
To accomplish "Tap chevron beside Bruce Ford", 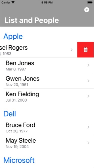I will pyautogui.click(x=88, y=127).
